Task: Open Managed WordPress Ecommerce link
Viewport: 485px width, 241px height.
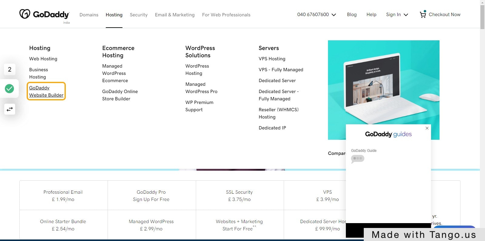Action: click(115, 73)
